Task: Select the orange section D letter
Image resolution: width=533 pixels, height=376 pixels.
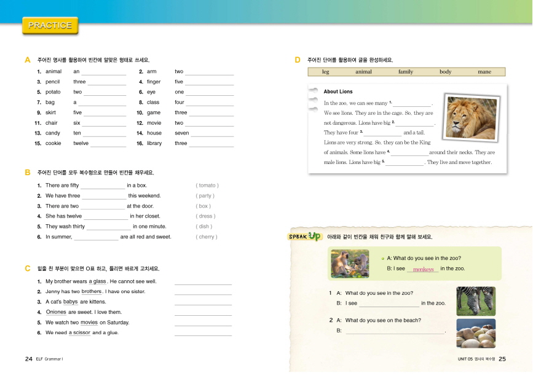Action: 298,60
